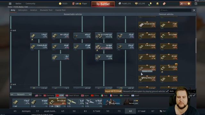Viewport: 205px width, 115px height.
Task: Choose the Sweden nation tab
Action: 125,96
